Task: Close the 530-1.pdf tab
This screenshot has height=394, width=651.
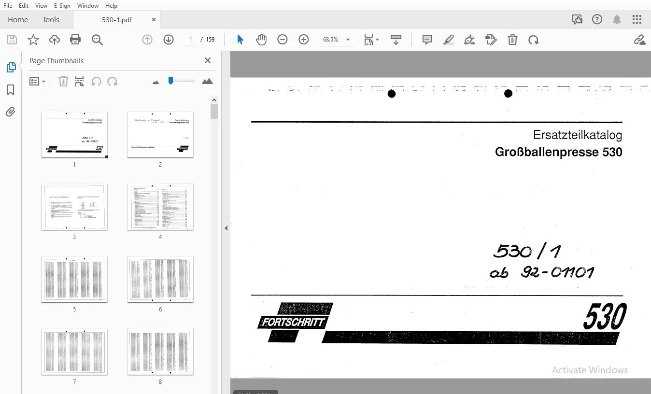Action: tap(154, 20)
